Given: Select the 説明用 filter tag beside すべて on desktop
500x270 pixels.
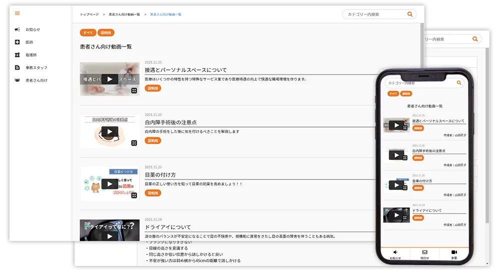Looking at the screenshot, I should (x=106, y=33).
